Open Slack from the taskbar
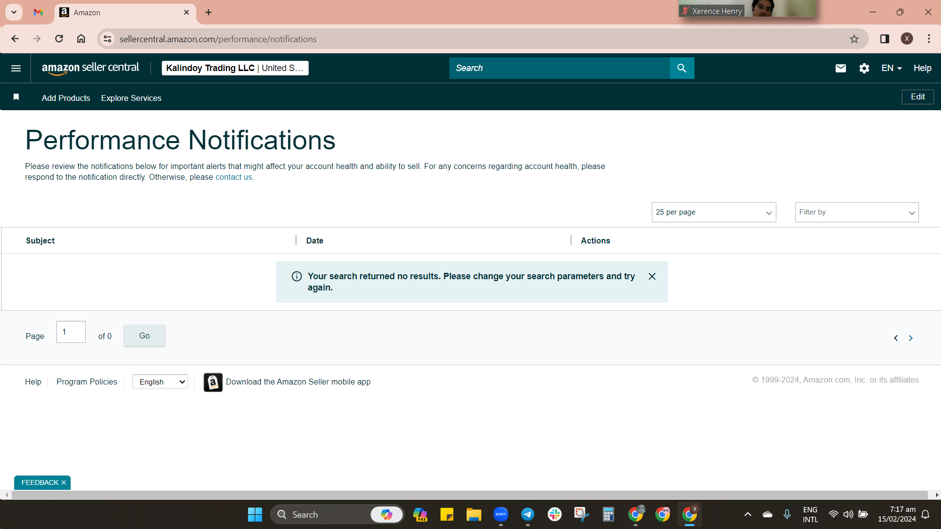941x529 pixels. click(555, 514)
